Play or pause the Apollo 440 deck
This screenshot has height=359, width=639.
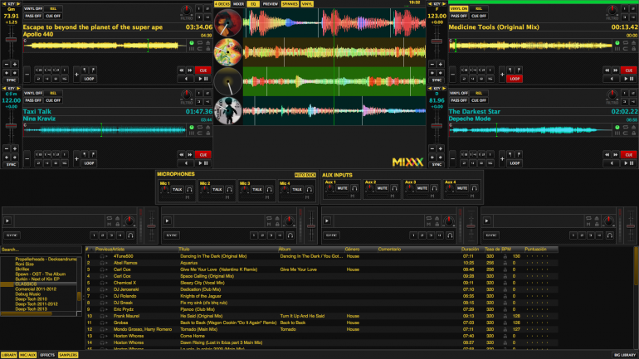(203, 79)
